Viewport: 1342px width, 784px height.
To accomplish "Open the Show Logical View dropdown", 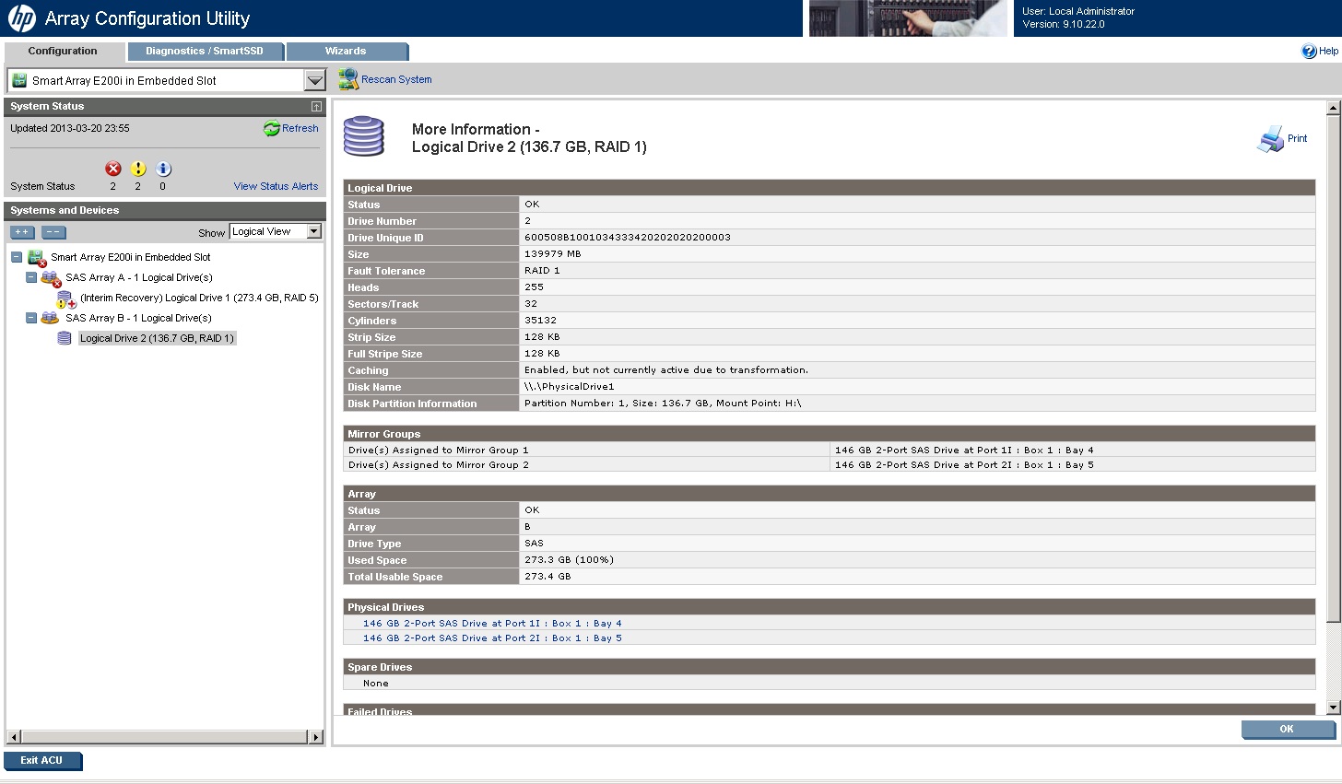I will tap(313, 232).
